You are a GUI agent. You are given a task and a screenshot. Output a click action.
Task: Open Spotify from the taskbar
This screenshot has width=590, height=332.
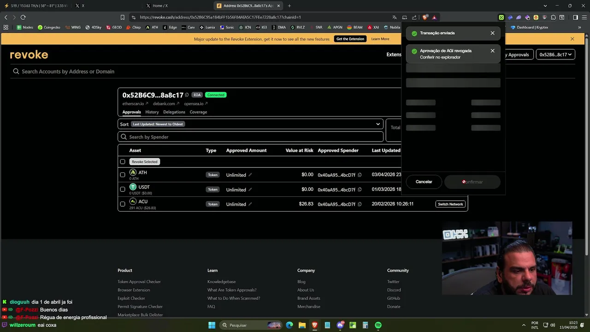click(378, 325)
